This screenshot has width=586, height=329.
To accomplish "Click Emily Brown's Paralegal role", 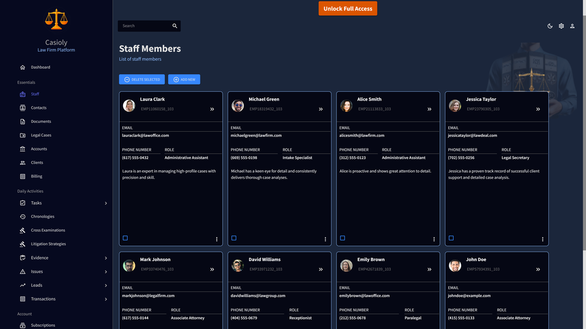I will point(413,318).
